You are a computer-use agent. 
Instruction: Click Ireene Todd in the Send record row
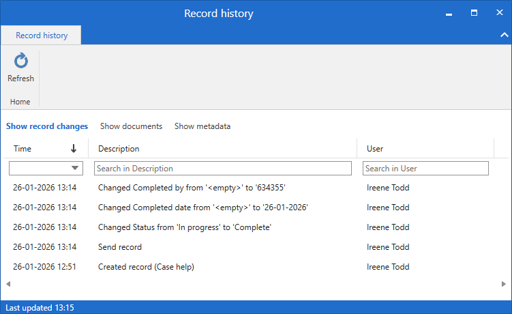pyautogui.click(x=388, y=247)
